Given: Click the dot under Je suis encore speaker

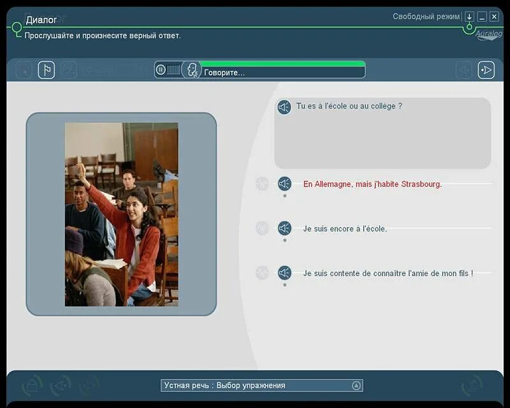Looking at the screenshot, I should click(285, 240).
